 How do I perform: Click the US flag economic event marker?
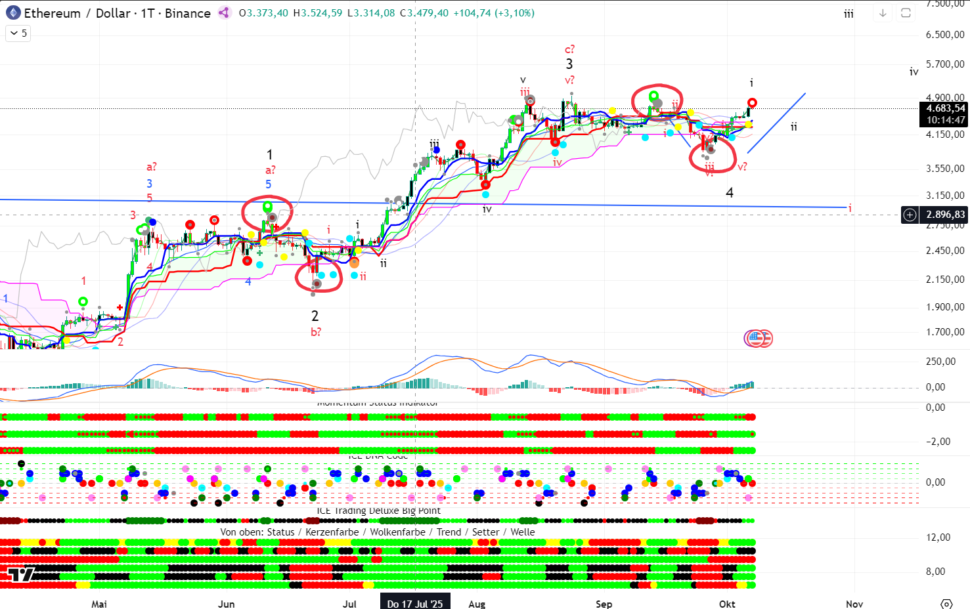coord(759,339)
